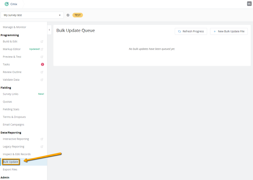Click the Bulk Update Queue title
Screen dimensions: 253x180
point(76,30)
